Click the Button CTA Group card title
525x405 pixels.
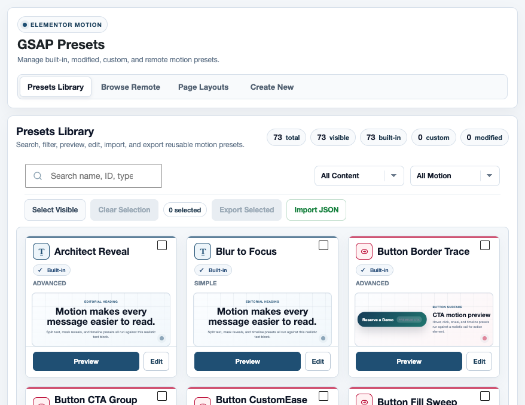[x=96, y=399]
